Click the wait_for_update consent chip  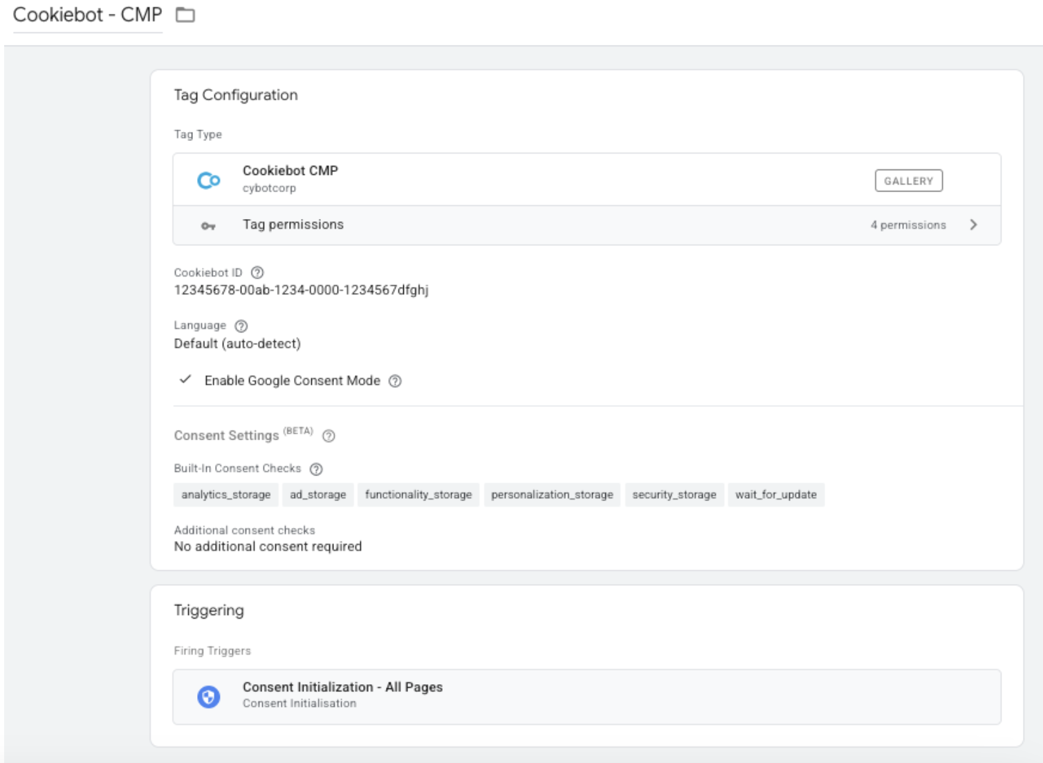coord(776,495)
